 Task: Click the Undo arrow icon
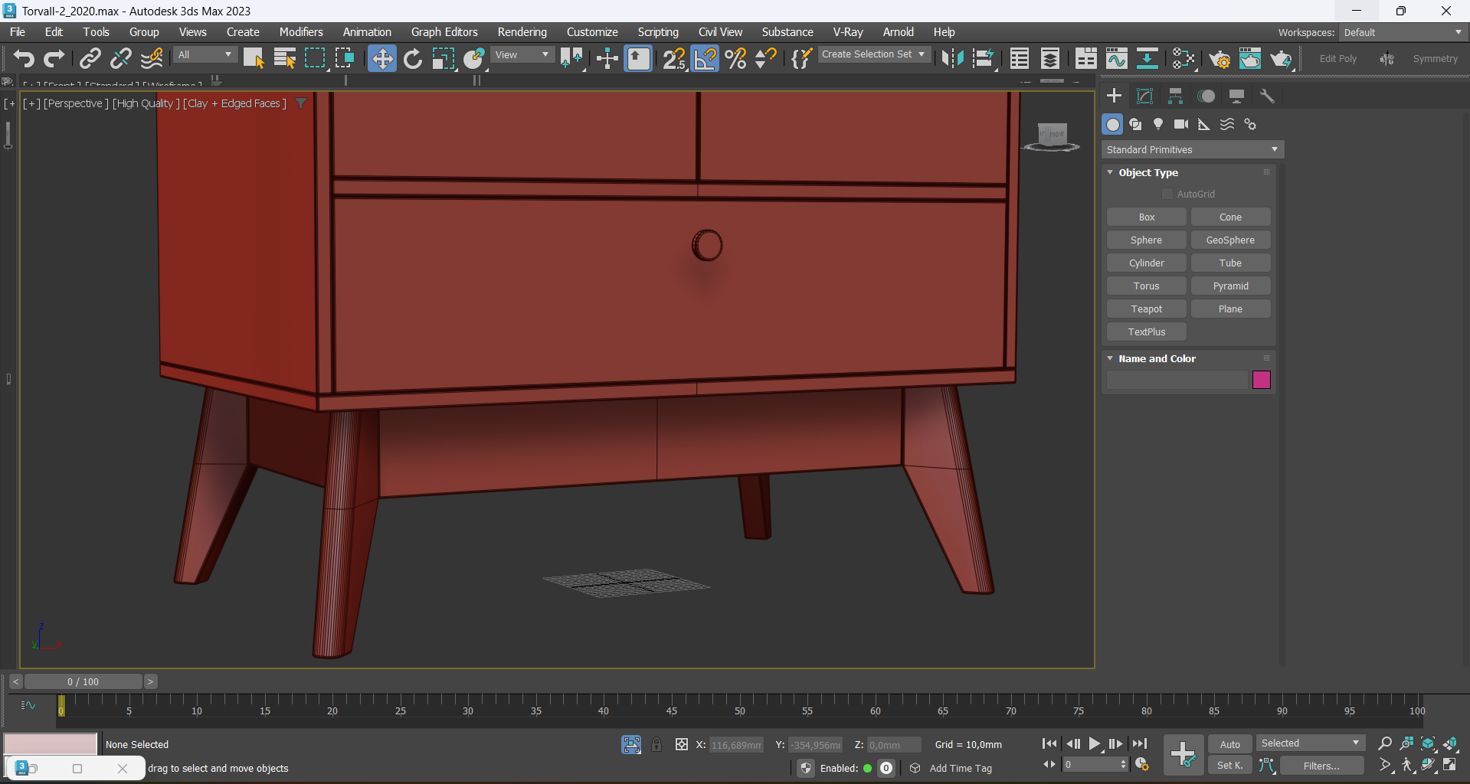[x=24, y=59]
